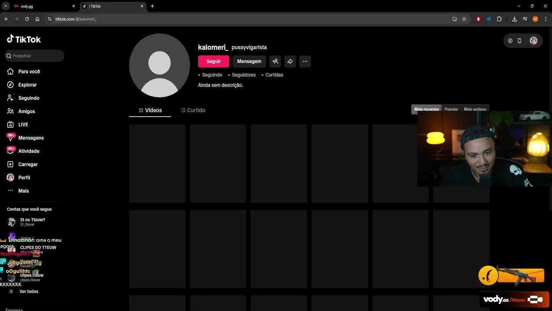Click the Seguidores count
This screenshot has height=311, width=552.
click(241, 75)
